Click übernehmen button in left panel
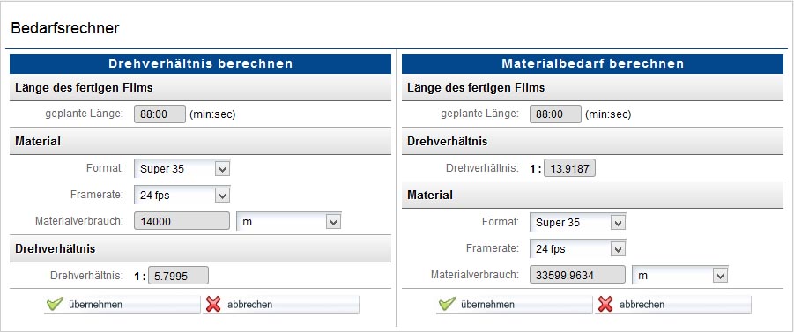The image size is (794, 332). pos(122,305)
